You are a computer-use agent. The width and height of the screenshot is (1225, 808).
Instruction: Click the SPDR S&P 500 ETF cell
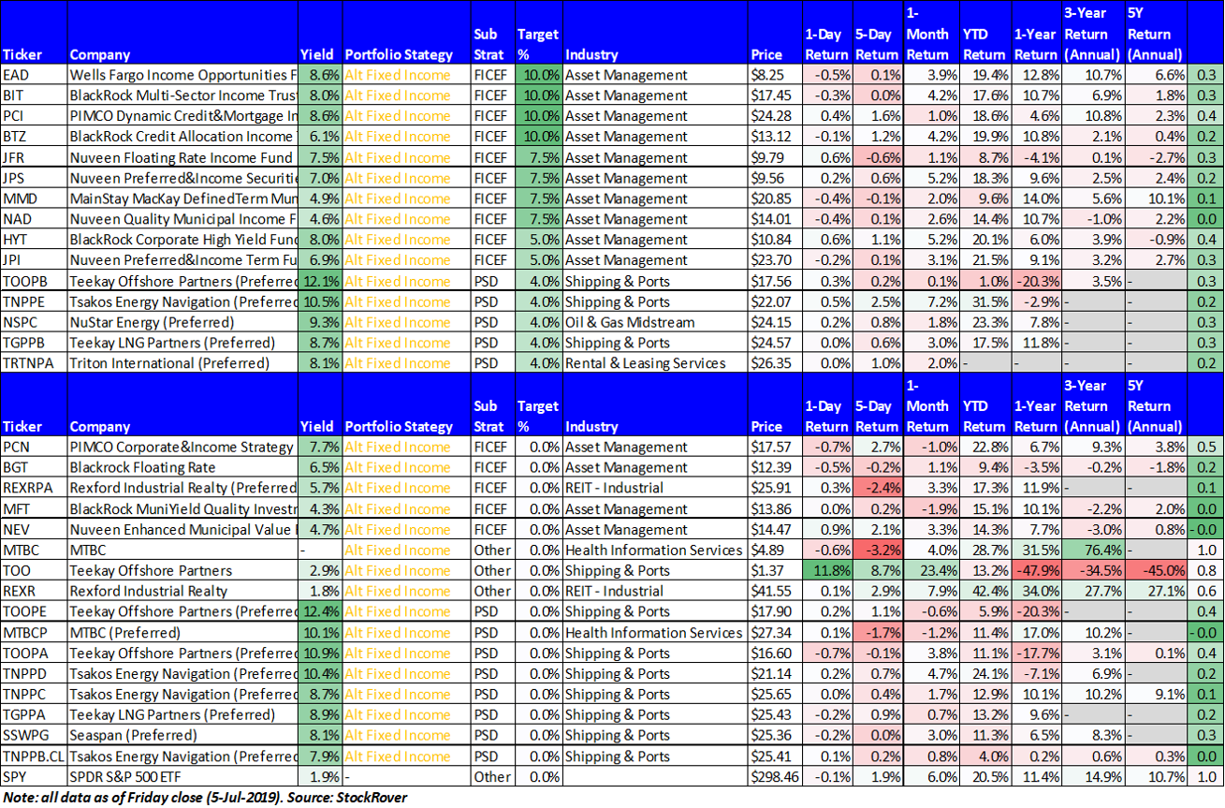182,776
